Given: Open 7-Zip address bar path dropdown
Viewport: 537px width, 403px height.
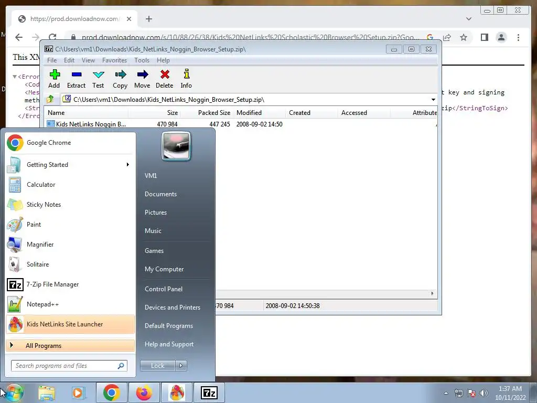Looking at the screenshot, I should tap(433, 100).
